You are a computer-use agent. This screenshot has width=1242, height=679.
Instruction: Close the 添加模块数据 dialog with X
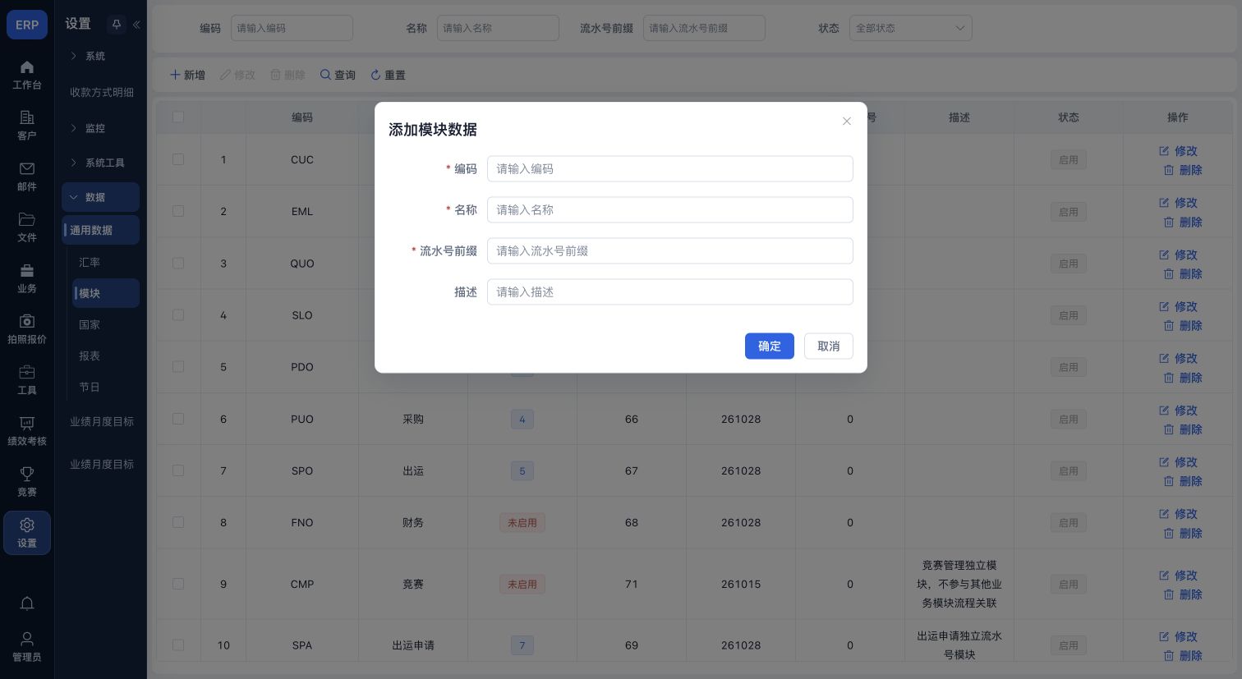(x=847, y=121)
